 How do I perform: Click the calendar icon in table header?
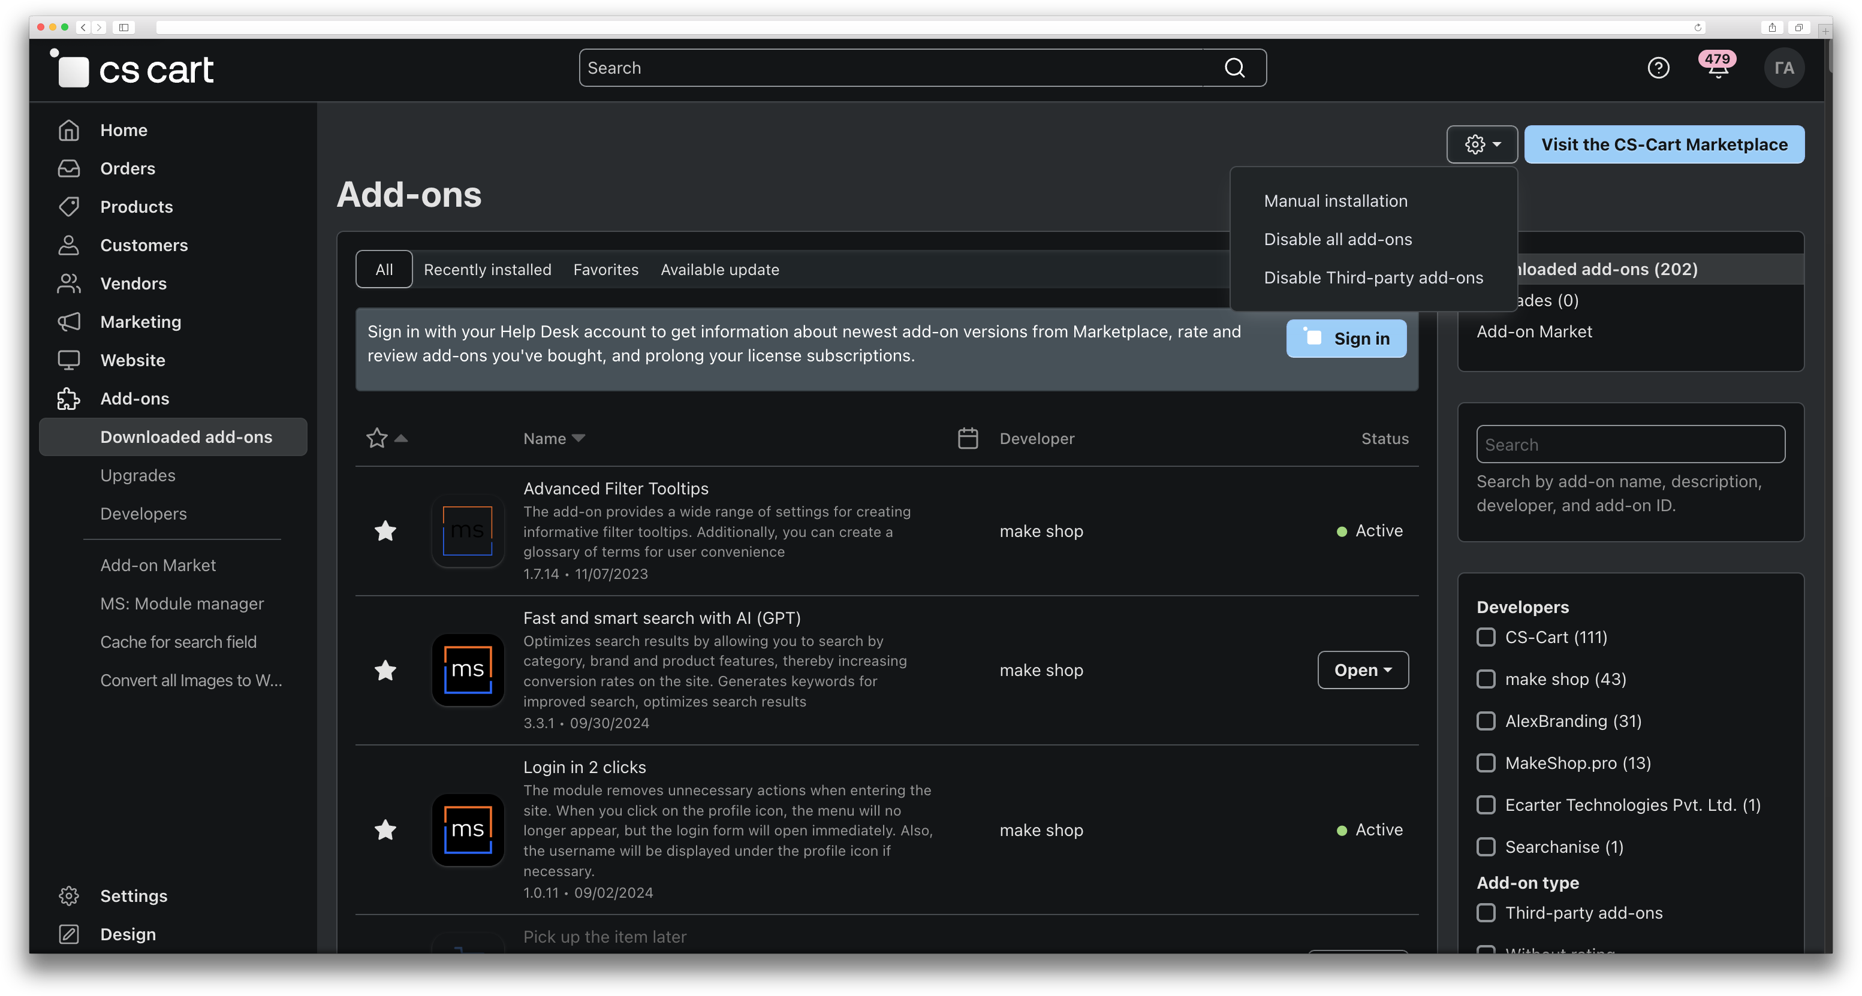(x=968, y=438)
